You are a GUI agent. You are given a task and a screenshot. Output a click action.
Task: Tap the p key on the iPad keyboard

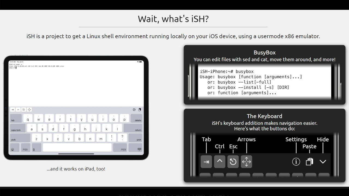pyautogui.click(x=124, y=118)
